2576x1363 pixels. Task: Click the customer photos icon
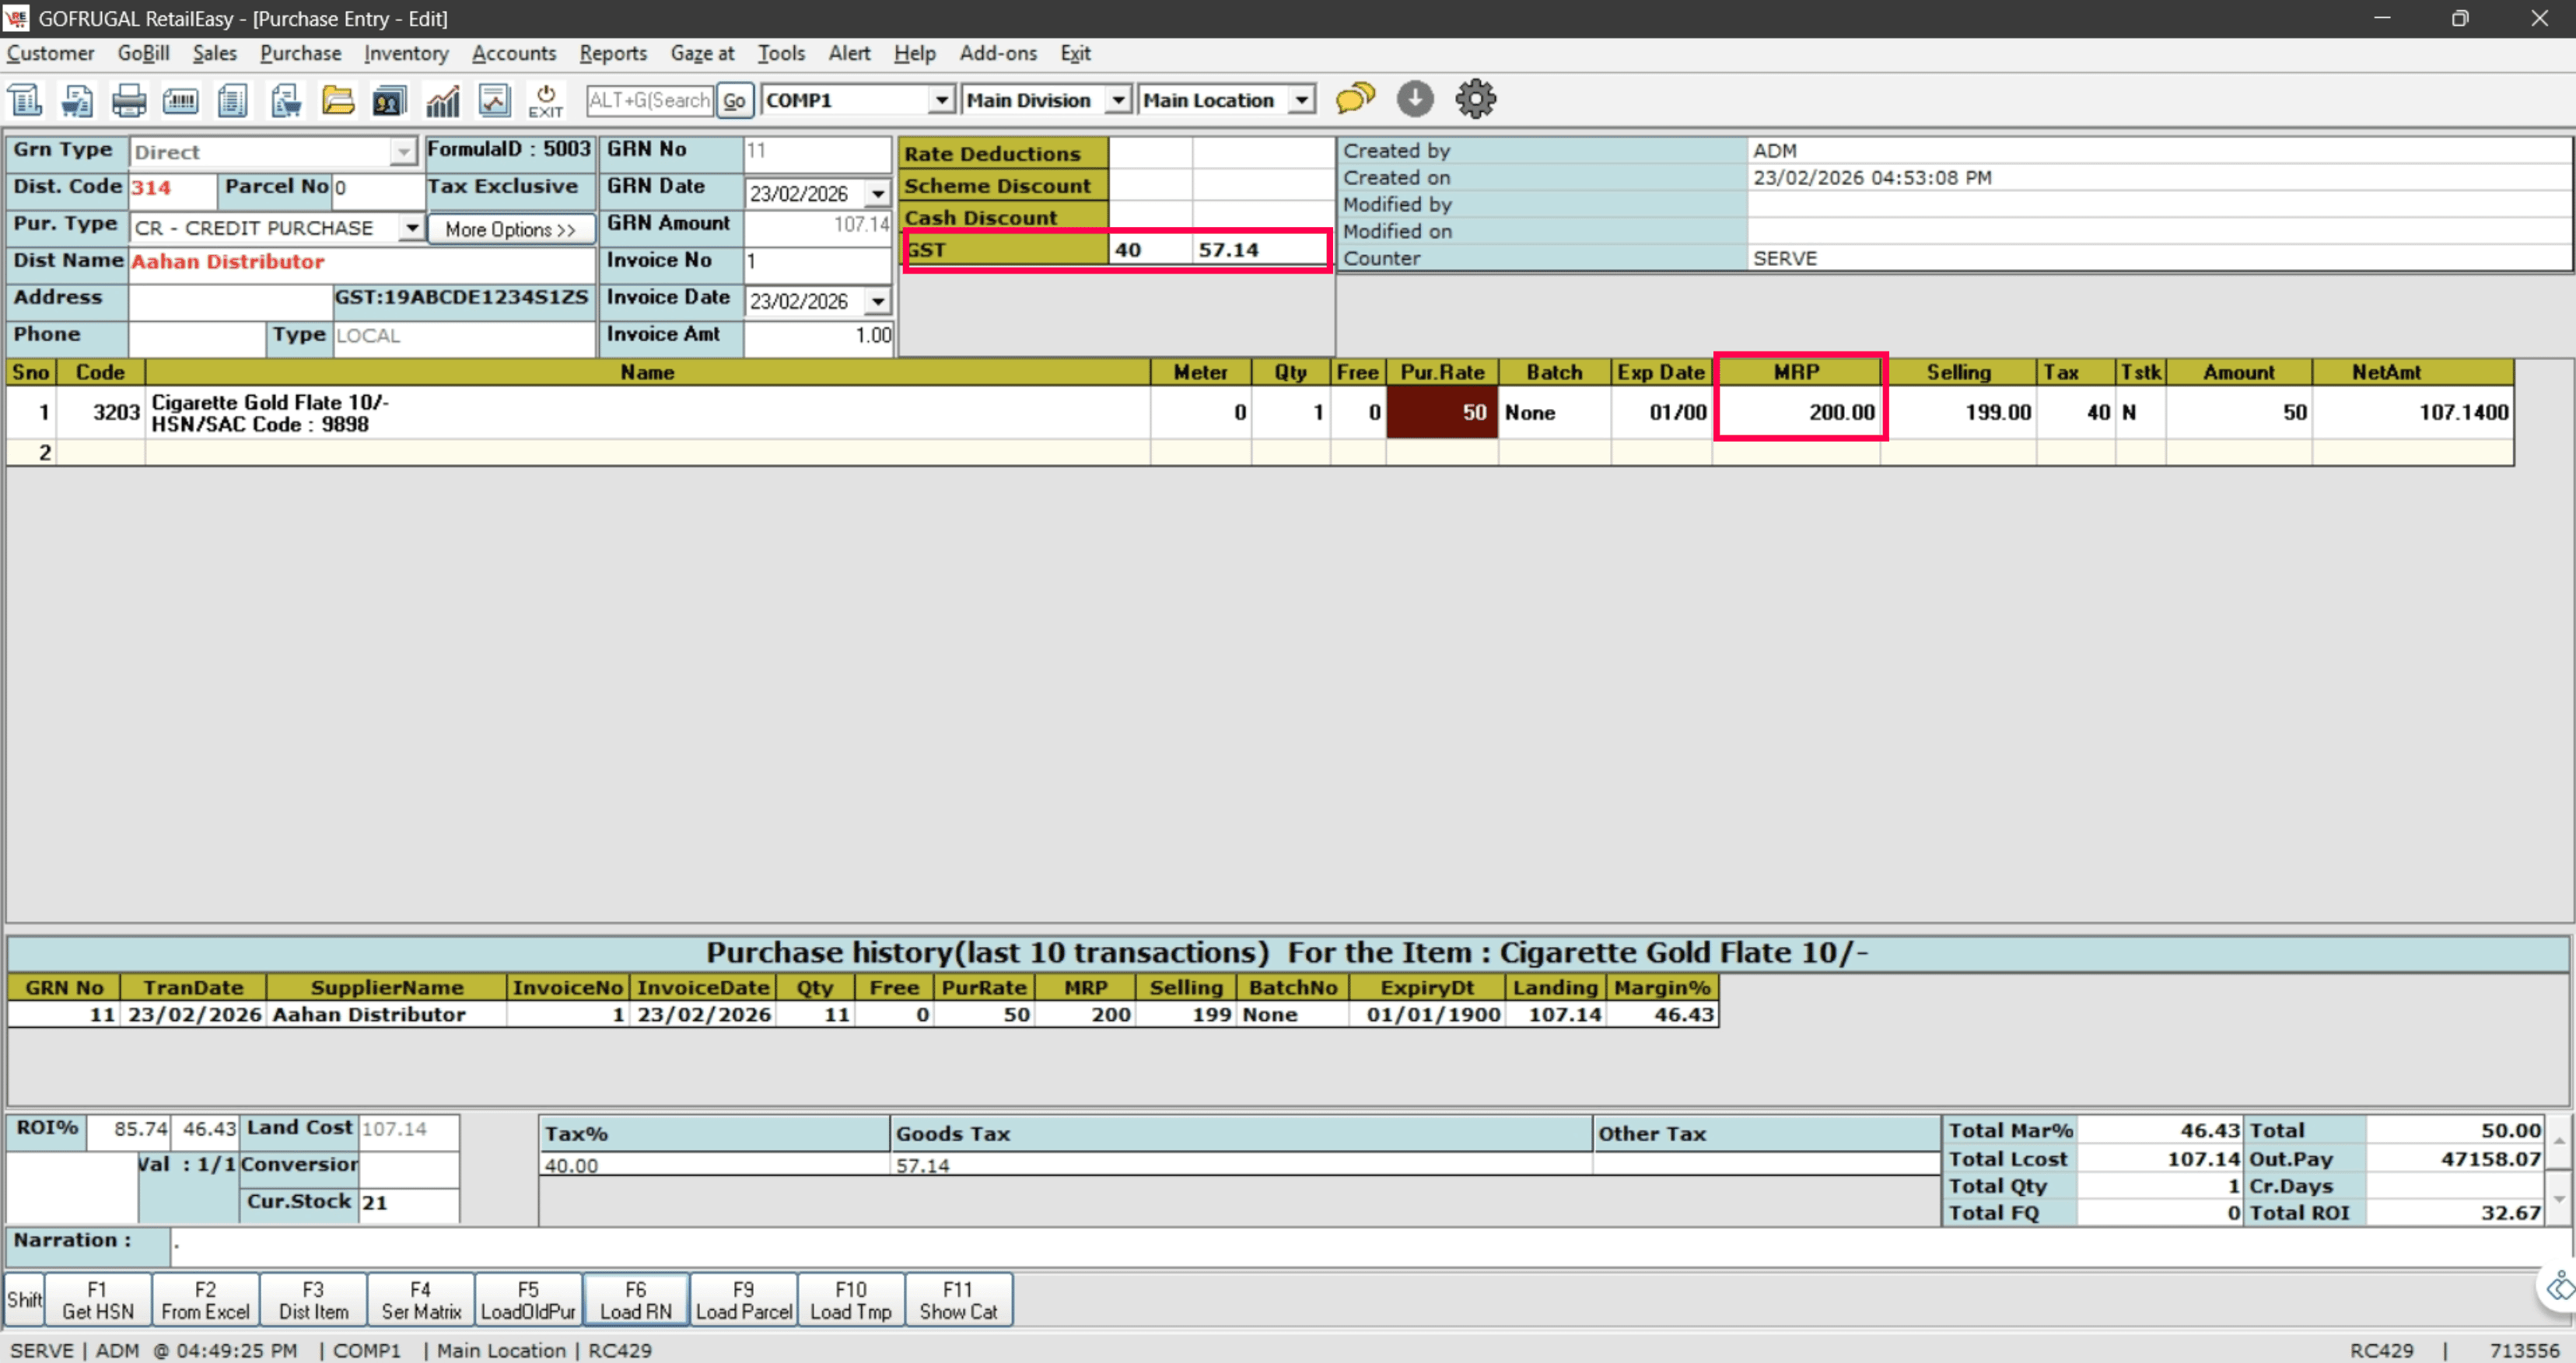pyautogui.click(x=389, y=100)
